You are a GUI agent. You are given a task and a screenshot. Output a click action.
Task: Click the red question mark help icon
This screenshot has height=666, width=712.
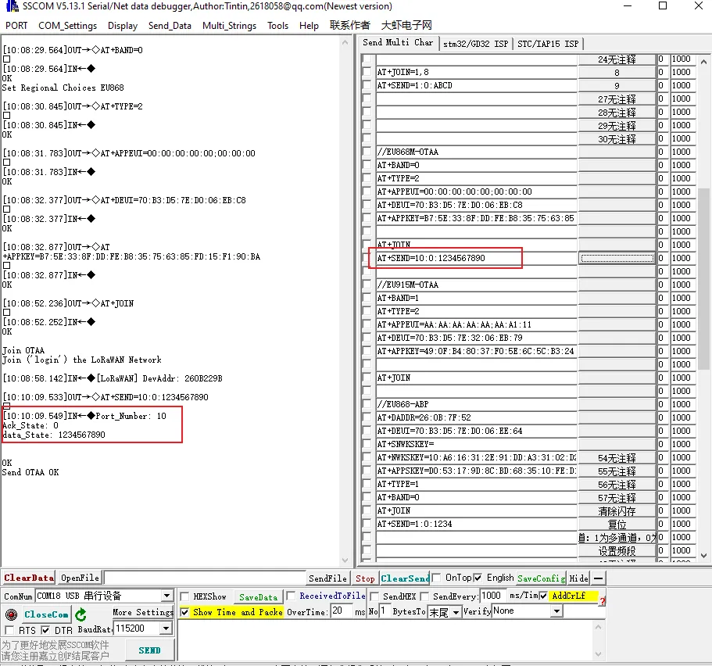pos(602,600)
